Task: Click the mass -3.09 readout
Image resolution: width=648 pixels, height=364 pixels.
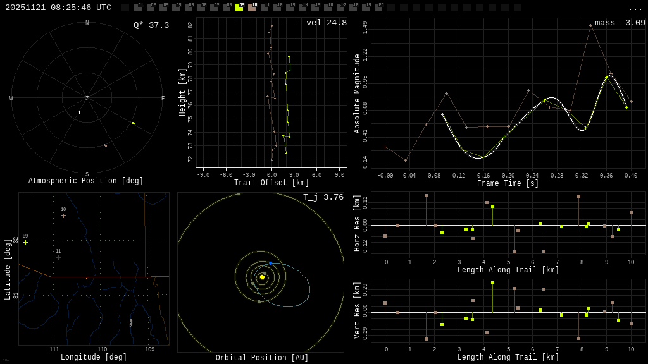Action: (x=620, y=23)
